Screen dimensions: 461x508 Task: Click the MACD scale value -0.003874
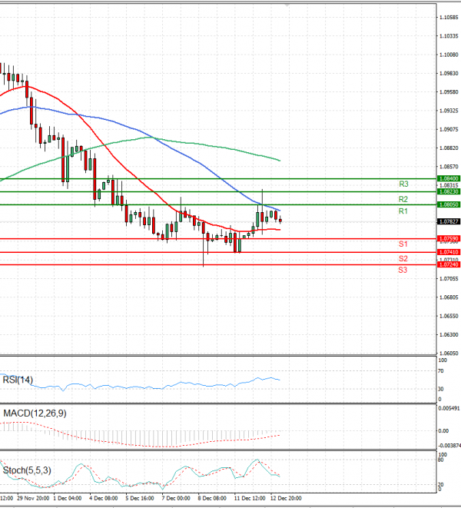(449, 446)
